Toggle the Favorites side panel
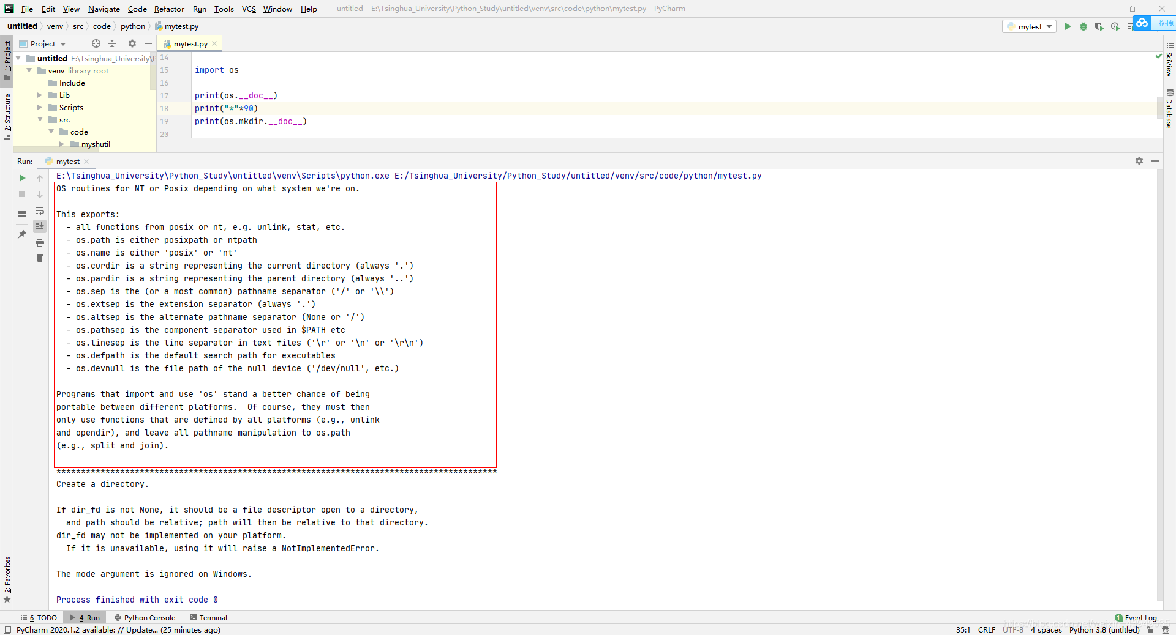 coord(7,579)
